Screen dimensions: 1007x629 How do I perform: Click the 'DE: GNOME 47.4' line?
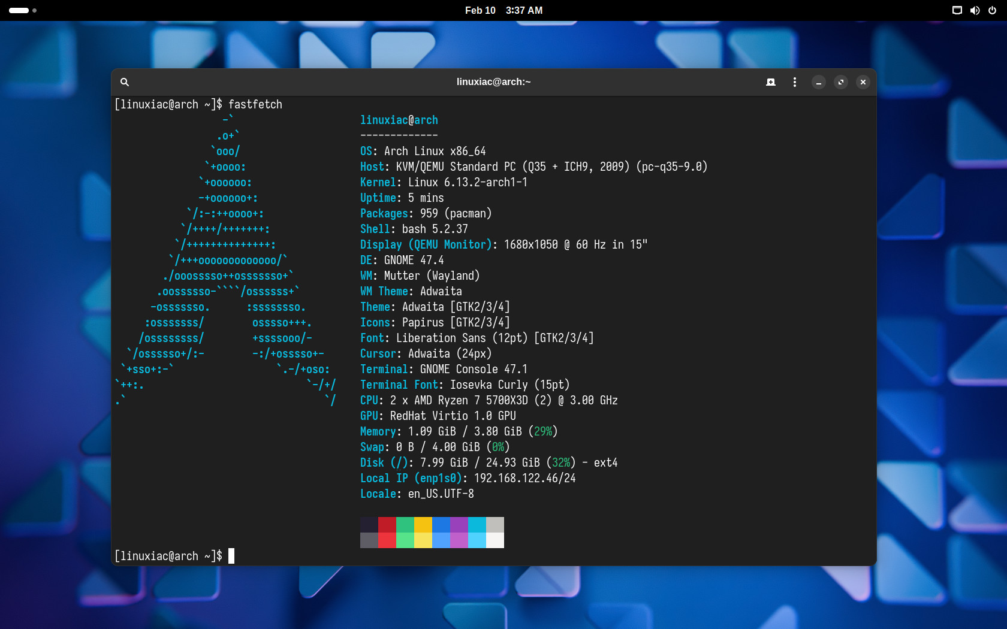tap(402, 260)
